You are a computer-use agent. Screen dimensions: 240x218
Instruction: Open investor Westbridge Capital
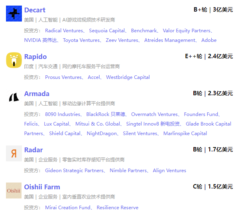(x=128, y=77)
